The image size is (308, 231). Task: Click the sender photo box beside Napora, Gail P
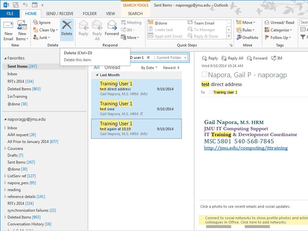click(204, 74)
